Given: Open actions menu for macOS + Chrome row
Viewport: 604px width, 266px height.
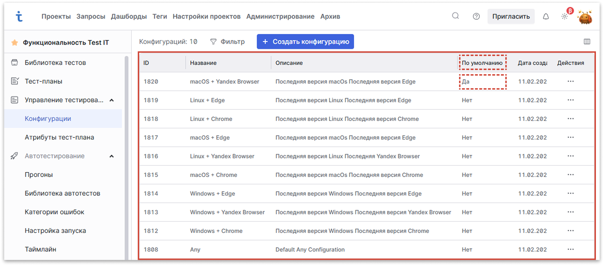Looking at the screenshot, I should tap(570, 175).
